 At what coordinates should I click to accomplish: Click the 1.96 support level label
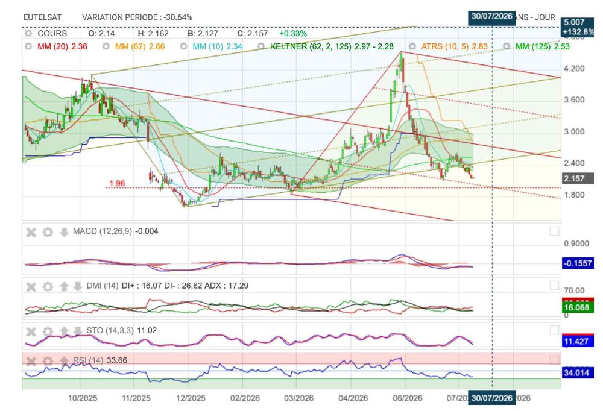click(117, 183)
